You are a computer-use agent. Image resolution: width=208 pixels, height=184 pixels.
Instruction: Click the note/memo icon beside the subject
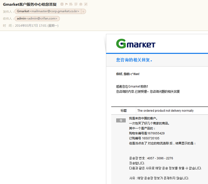pos(76,4)
